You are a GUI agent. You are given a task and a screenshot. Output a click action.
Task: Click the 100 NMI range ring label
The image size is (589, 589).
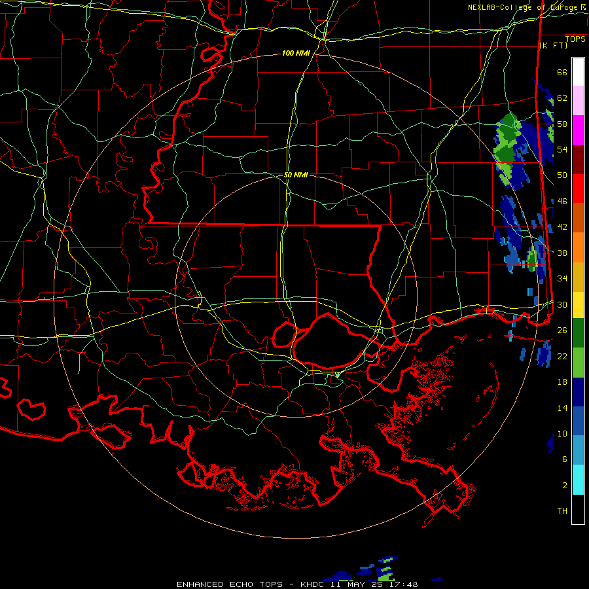(296, 54)
